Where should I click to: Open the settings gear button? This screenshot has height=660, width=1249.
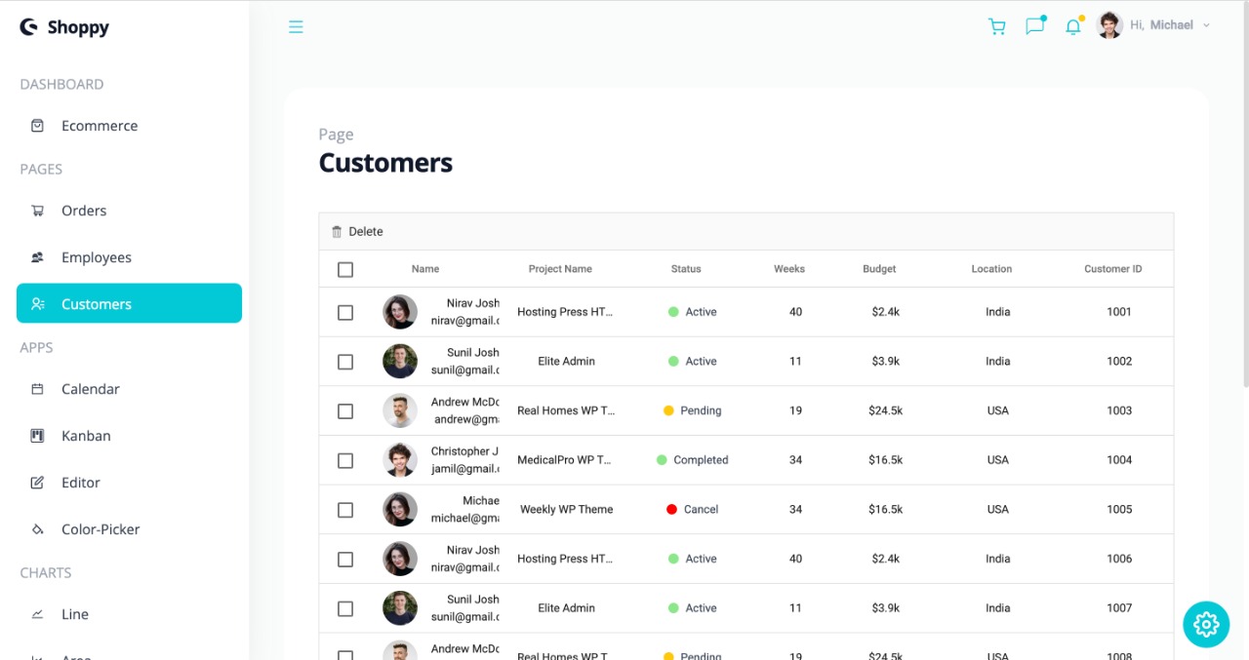click(1206, 624)
